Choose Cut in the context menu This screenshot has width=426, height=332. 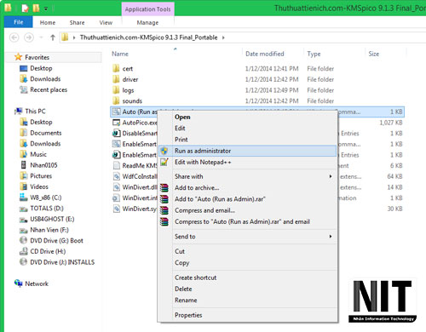tap(247, 251)
